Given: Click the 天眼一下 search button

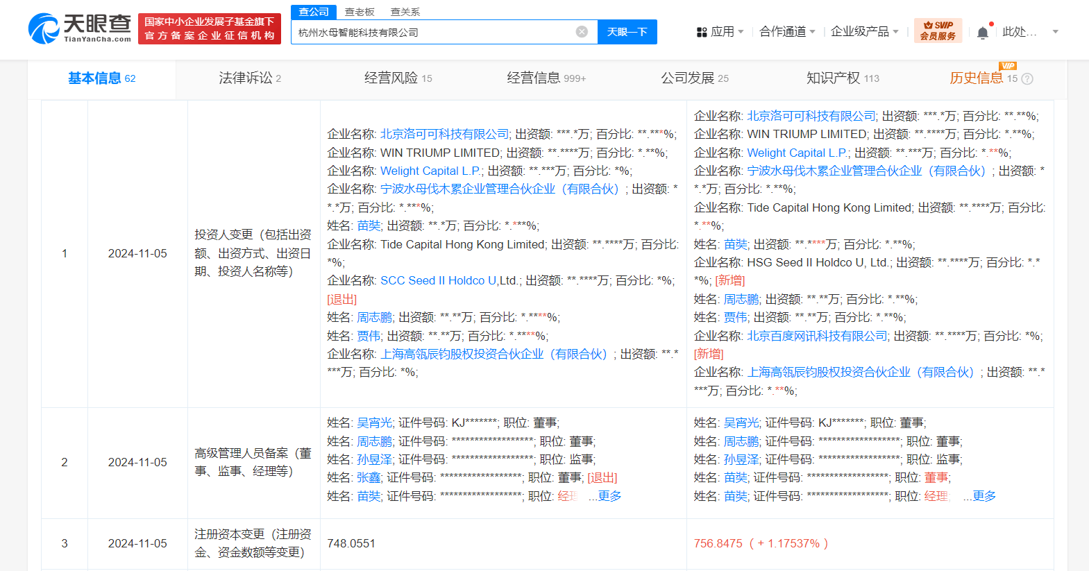Looking at the screenshot, I should 627,32.
